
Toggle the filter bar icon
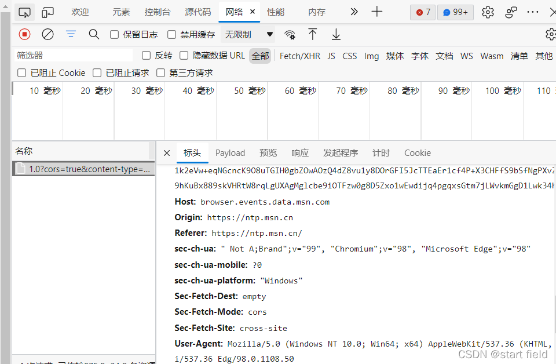coord(71,34)
